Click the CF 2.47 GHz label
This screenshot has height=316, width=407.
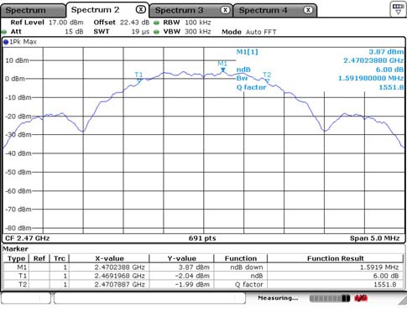pyautogui.click(x=28, y=238)
